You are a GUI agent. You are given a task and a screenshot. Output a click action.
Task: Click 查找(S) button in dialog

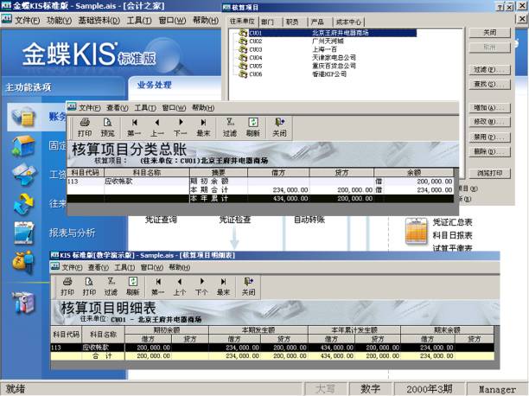(x=489, y=84)
